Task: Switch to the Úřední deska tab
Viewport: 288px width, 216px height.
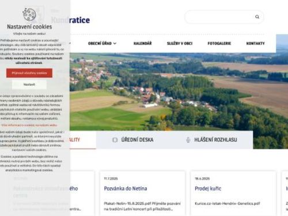Action: pyautogui.click(x=133, y=140)
